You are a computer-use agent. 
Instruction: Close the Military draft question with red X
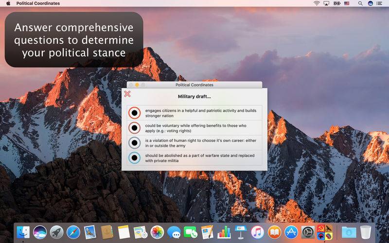(127, 94)
